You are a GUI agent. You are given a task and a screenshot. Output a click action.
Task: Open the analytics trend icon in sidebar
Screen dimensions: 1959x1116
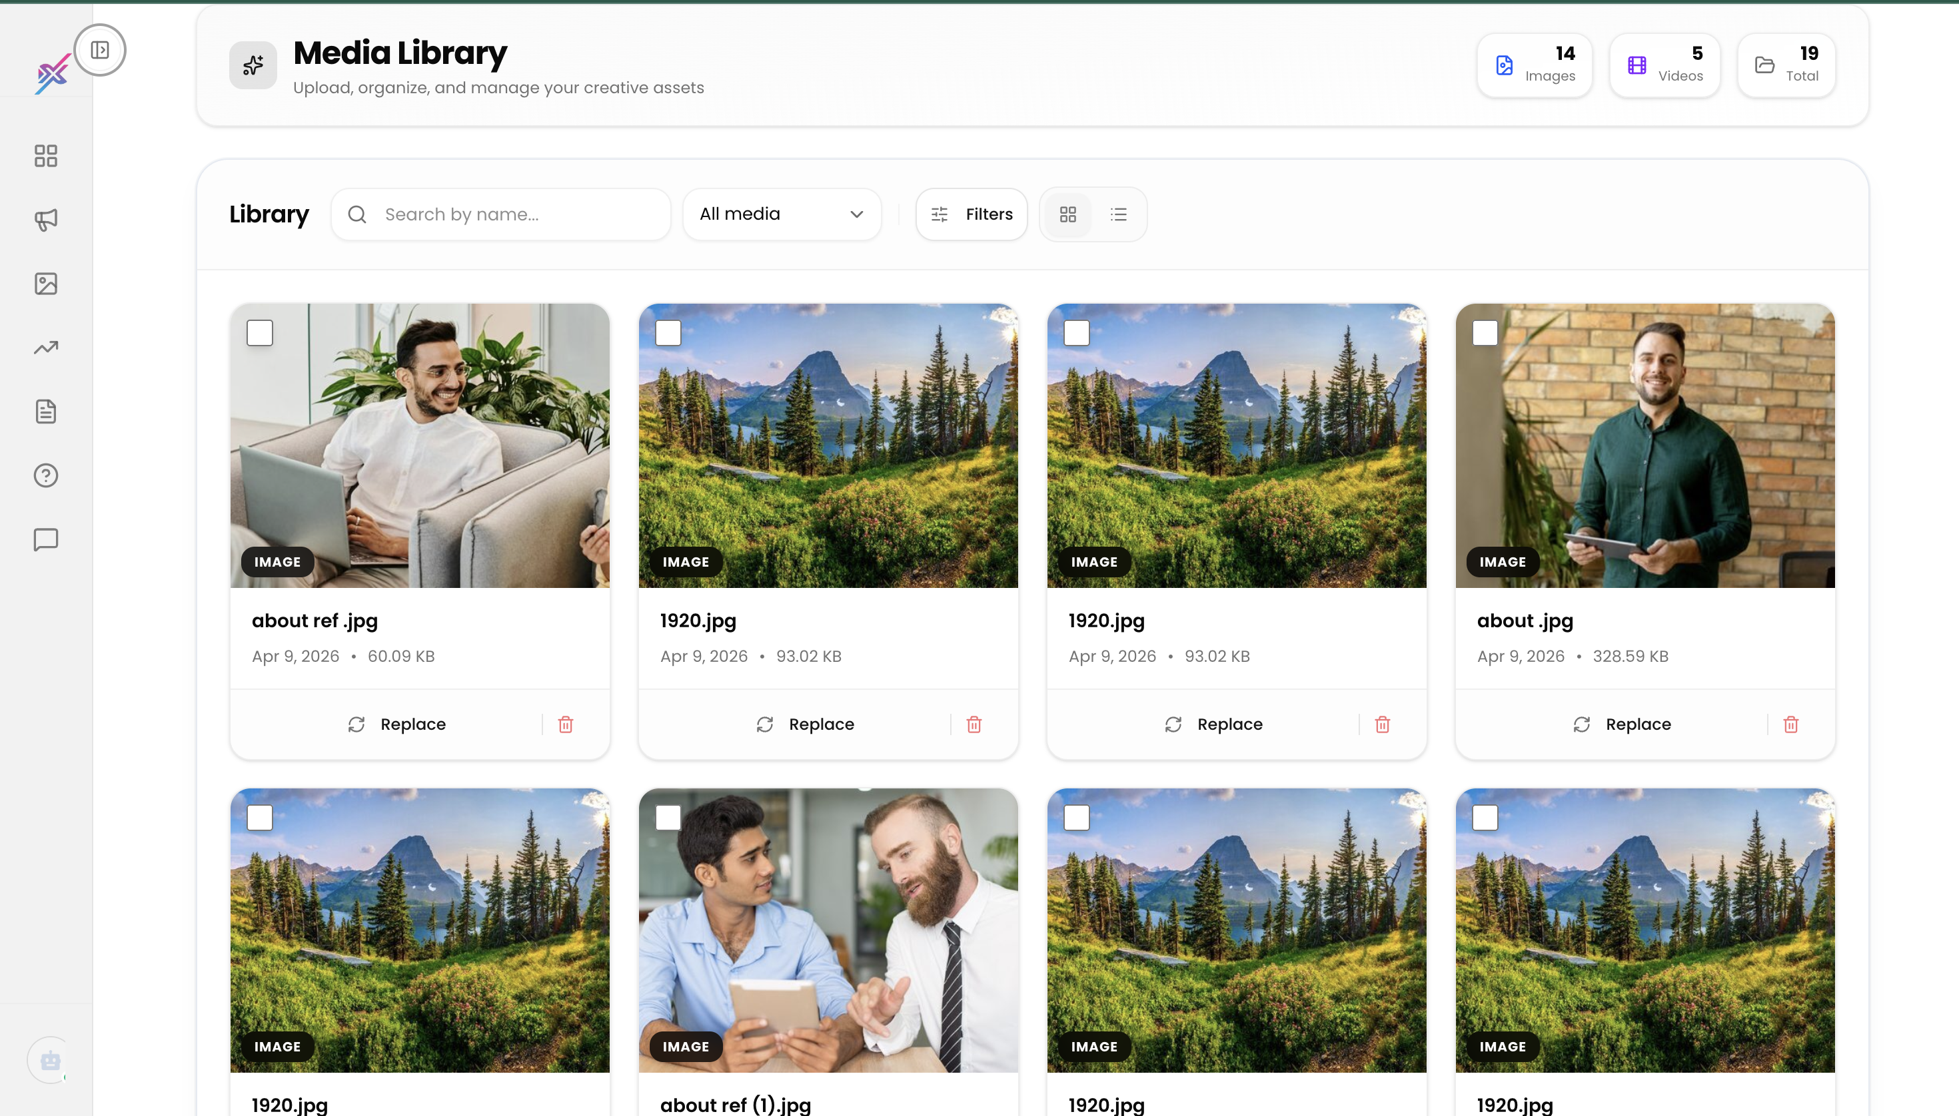[46, 347]
